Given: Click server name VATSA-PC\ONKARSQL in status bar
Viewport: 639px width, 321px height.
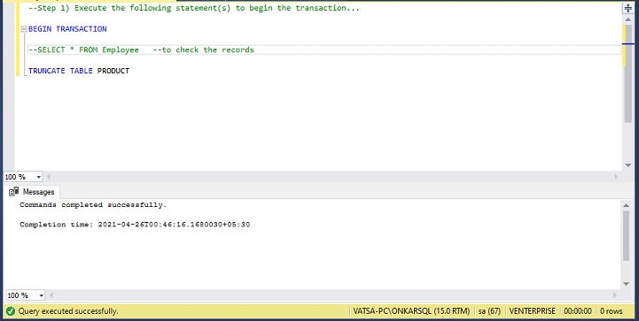Looking at the screenshot, I should (411, 311).
